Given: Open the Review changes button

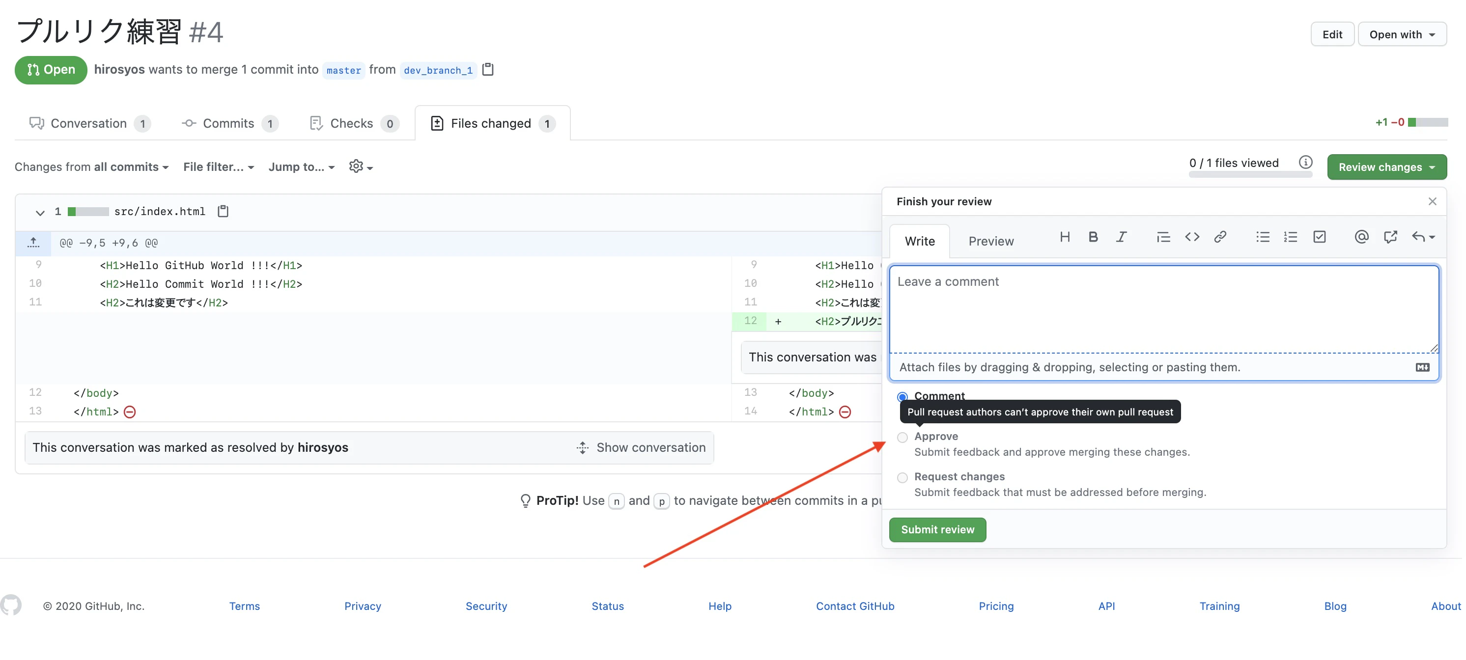Looking at the screenshot, I should (1386, 166).
